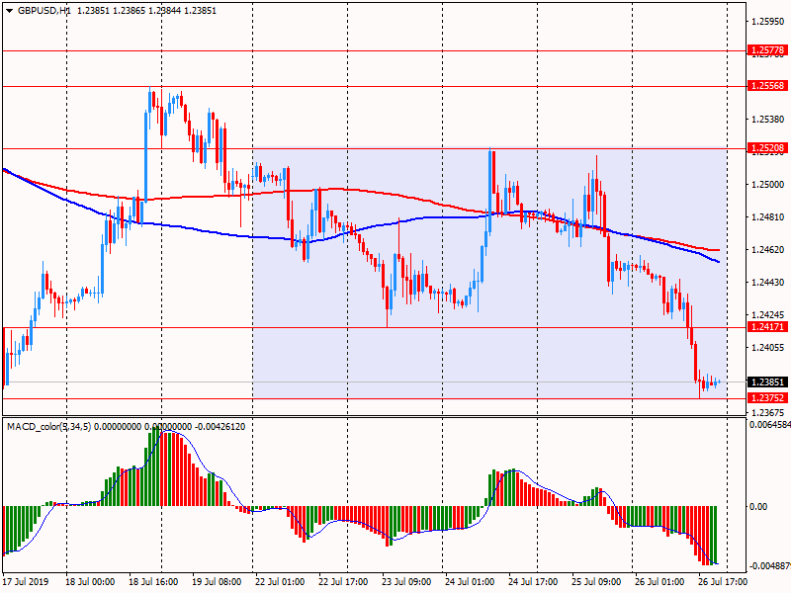
Task: Click the 1.24620 value on price axis
Action: point(768,250)
